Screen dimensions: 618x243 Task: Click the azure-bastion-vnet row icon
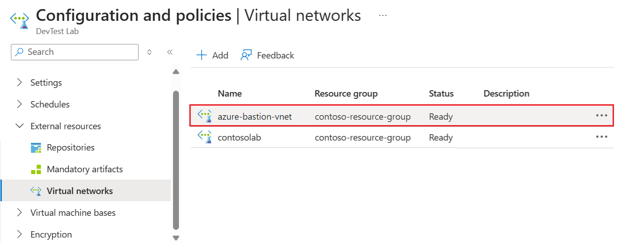coord(205,116)
